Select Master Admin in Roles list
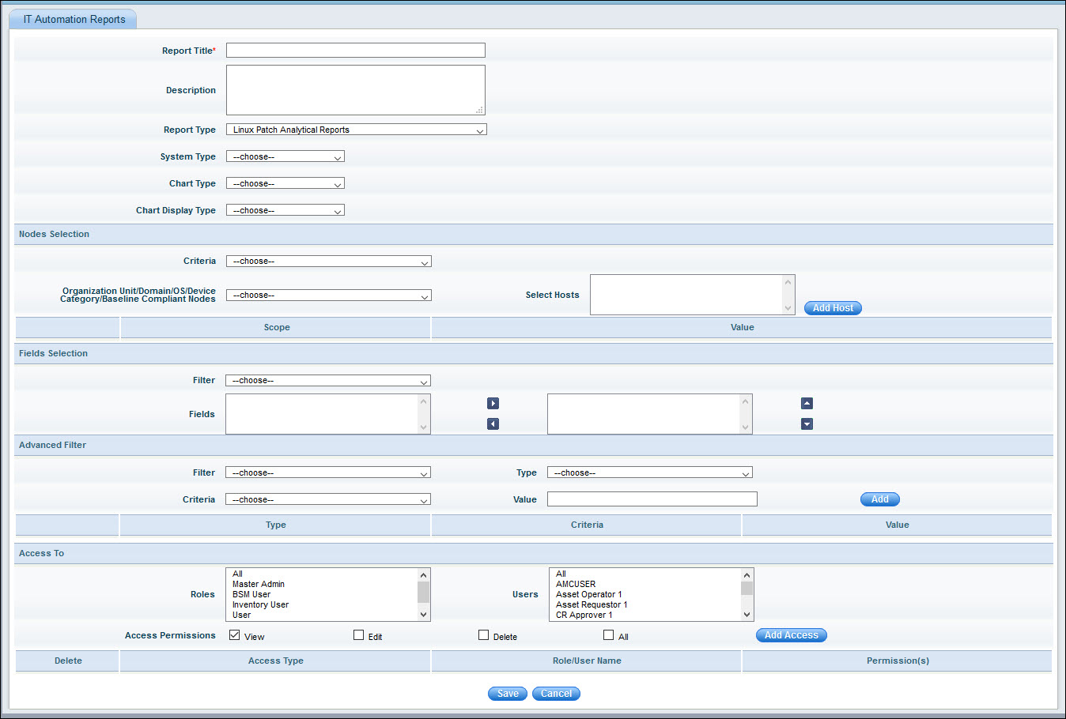This screenshot has width=1066, height=719. coord(259,585)
